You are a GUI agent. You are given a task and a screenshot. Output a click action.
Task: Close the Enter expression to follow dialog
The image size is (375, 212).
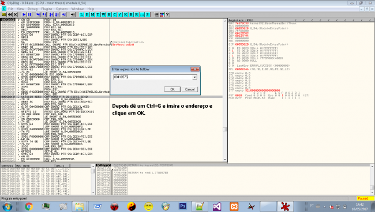click(194, 69)
